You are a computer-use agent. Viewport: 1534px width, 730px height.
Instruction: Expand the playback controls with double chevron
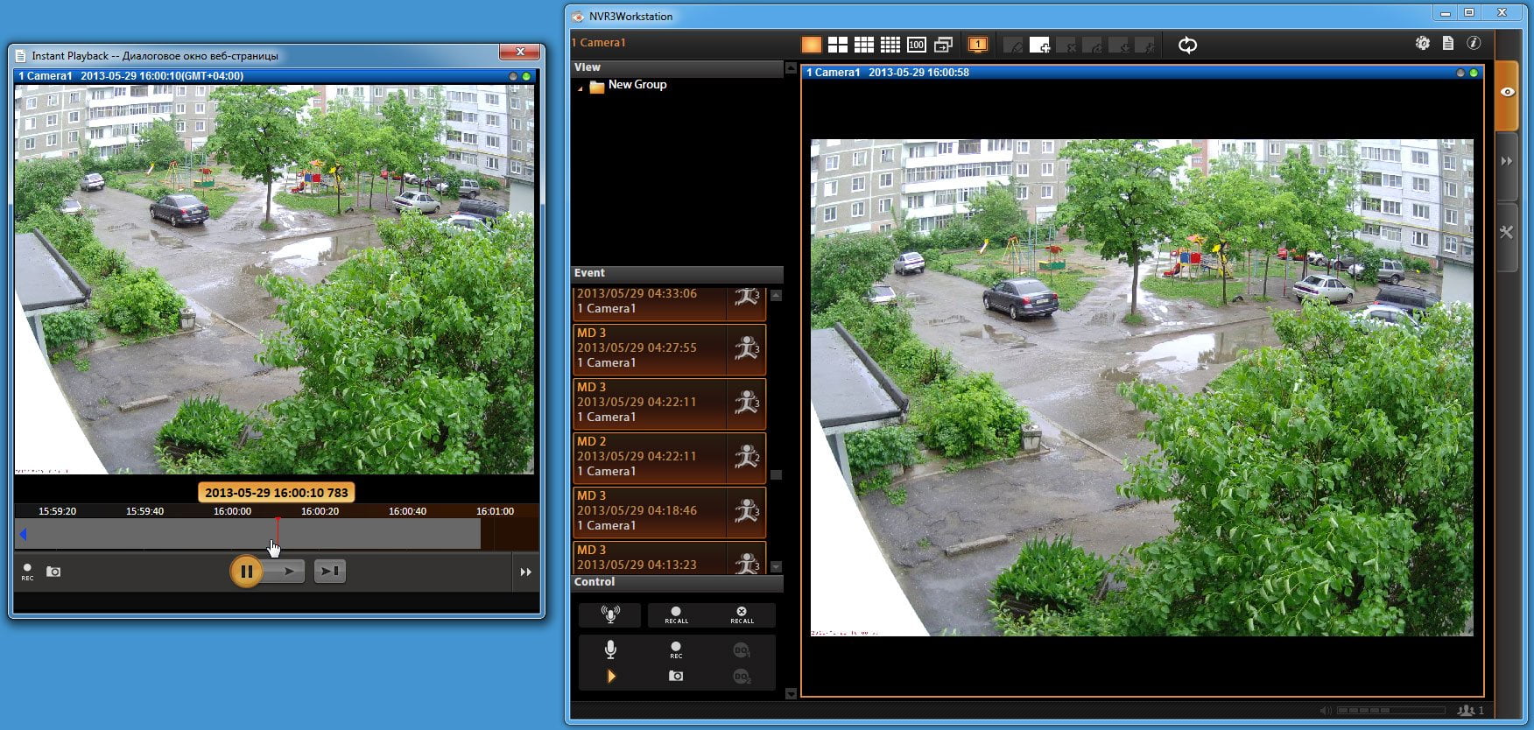click(525, 572)
